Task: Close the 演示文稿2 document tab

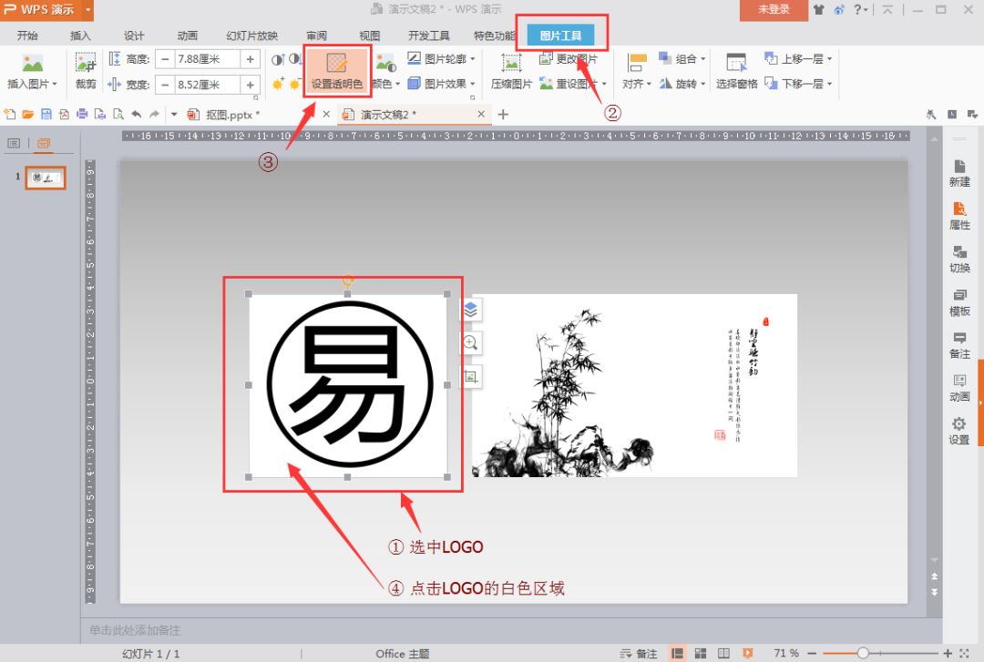Action: 481,114
